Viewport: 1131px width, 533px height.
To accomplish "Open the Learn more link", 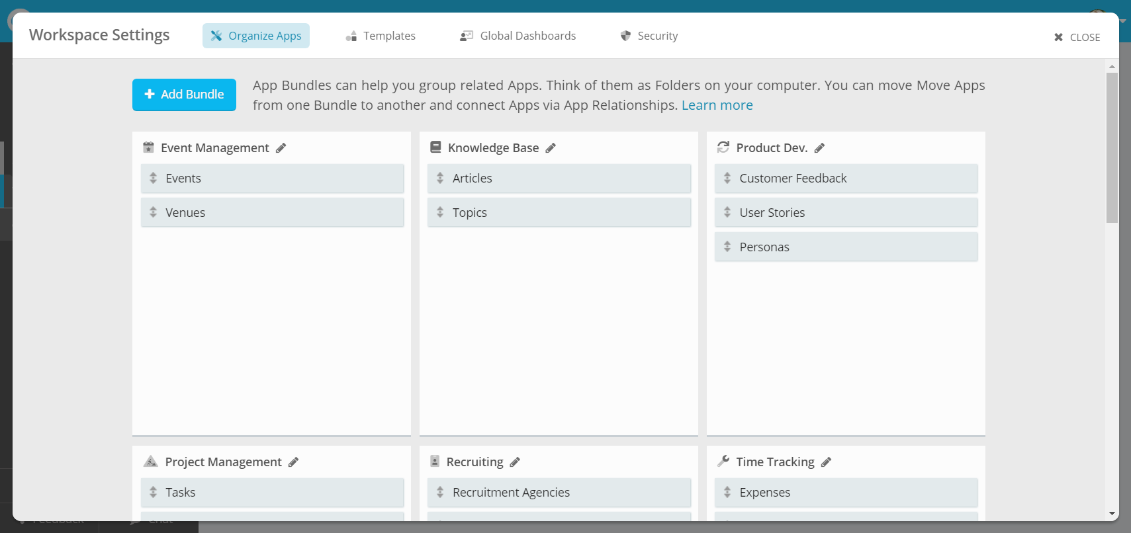I will coord(717,105).
